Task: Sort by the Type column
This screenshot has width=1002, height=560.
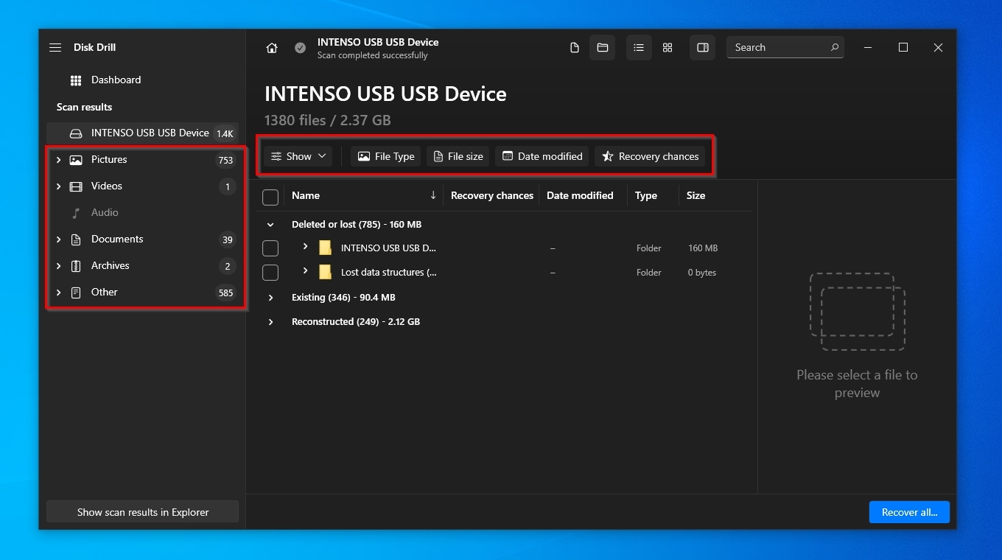Action: (646, 195)
